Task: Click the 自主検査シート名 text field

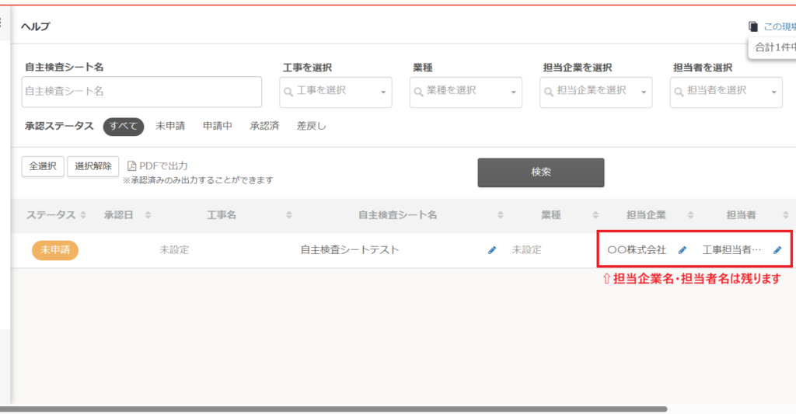Action: [141, 92]
